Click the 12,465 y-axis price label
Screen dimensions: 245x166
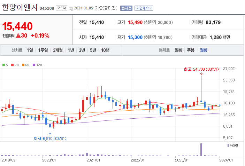coord(229,115)
